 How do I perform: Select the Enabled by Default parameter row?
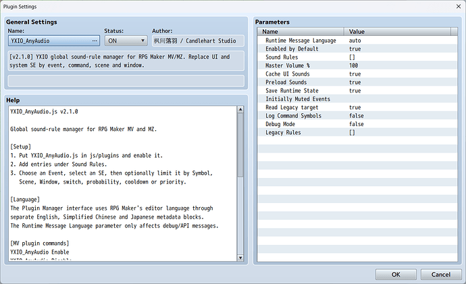pyautogui.click(x=357, y=49)
